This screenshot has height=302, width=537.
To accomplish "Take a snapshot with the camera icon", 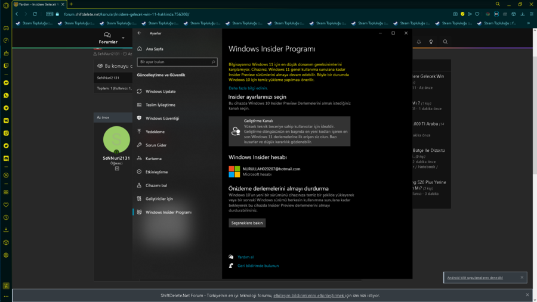I will [455, 14].
